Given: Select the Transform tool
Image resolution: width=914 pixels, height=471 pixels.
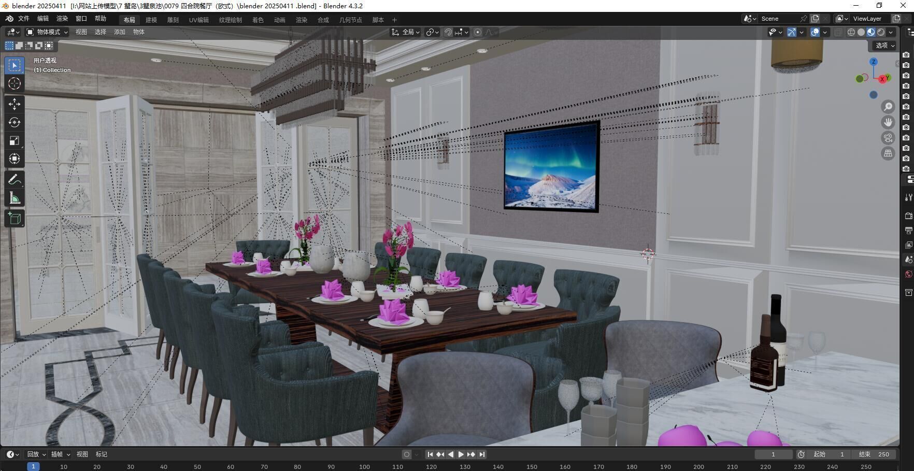Looking at the screenshot, I should 15,159.
